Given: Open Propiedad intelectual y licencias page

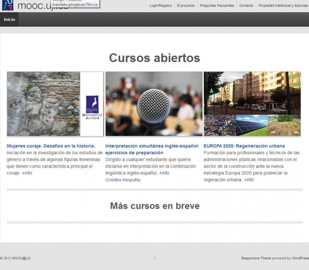Looking at the screenshot, I should [x=283, y=6].
